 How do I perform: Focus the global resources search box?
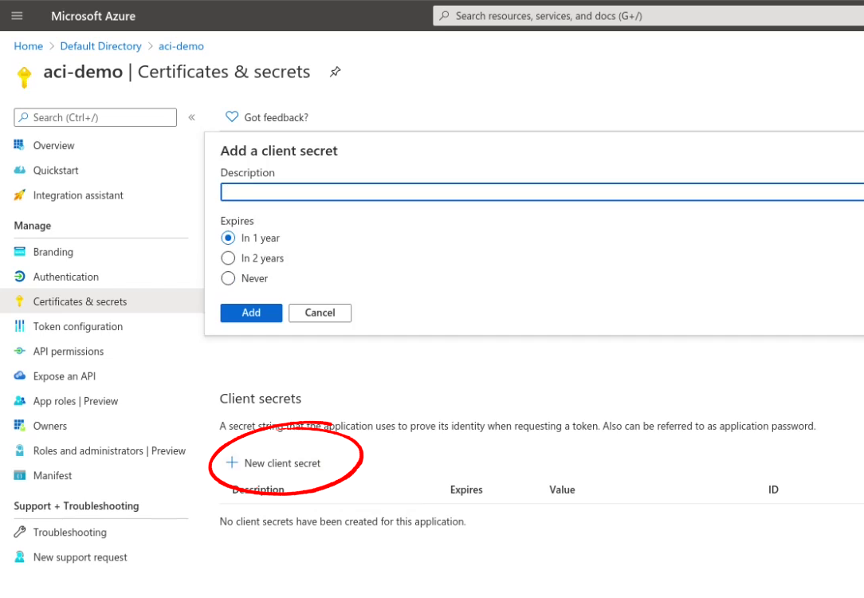tap(649, 15)
